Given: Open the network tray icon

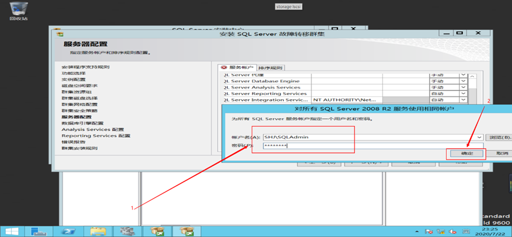Looking at the screenshot, I should [x=441, y=232].
